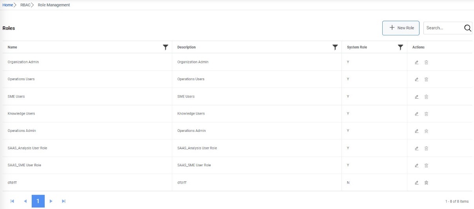Go to the first page

(x=12, y=201)
